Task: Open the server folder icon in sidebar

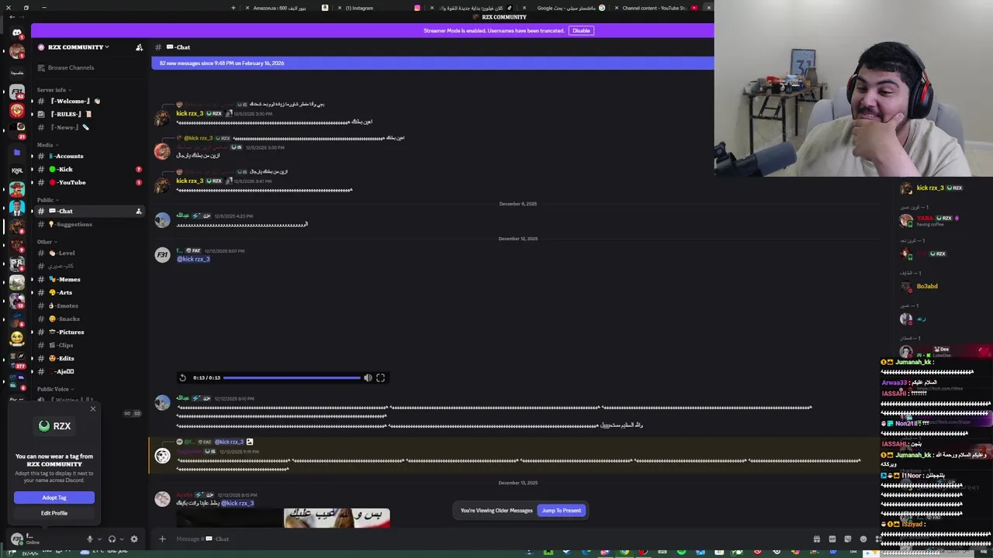Action: 17,153
